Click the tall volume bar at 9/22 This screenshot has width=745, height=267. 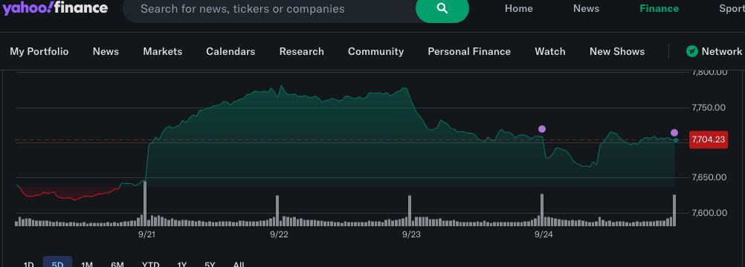click(277, 211)
